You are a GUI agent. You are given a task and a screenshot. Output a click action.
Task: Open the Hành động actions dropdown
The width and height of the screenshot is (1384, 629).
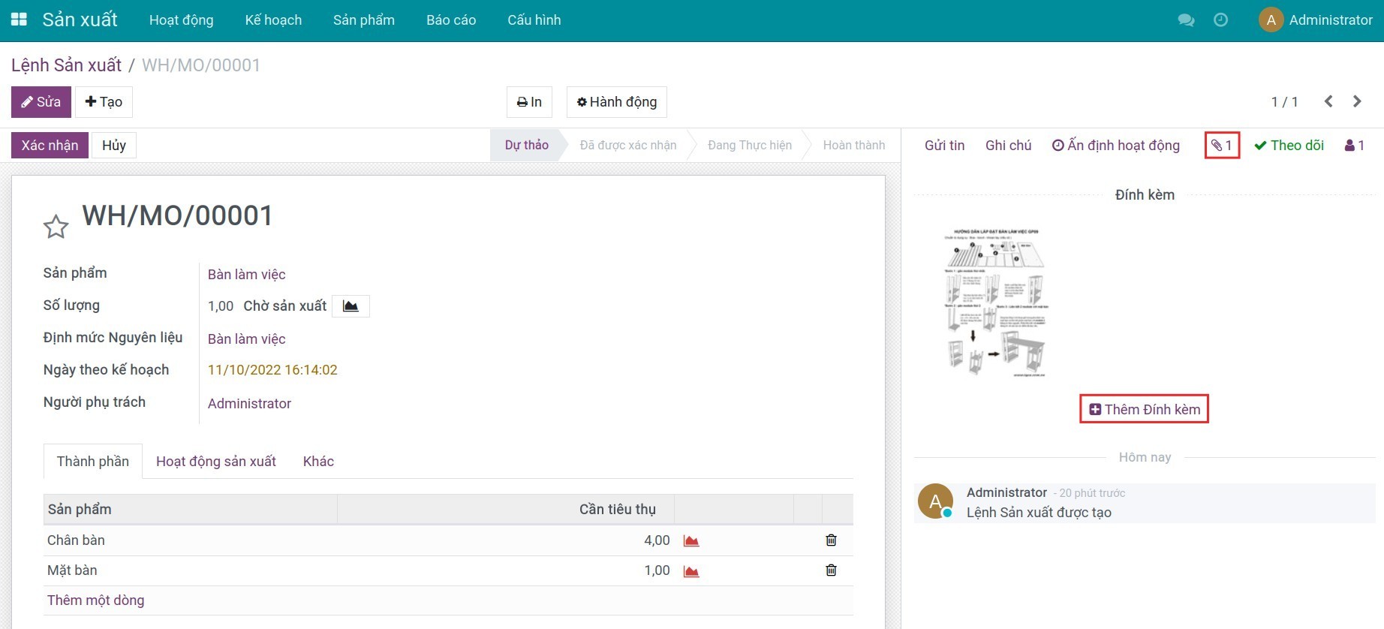pyautogui.click(x=616, y=102)
